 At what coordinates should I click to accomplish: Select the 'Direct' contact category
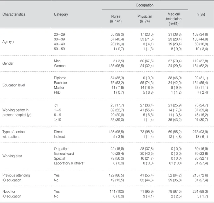[58, 132]
